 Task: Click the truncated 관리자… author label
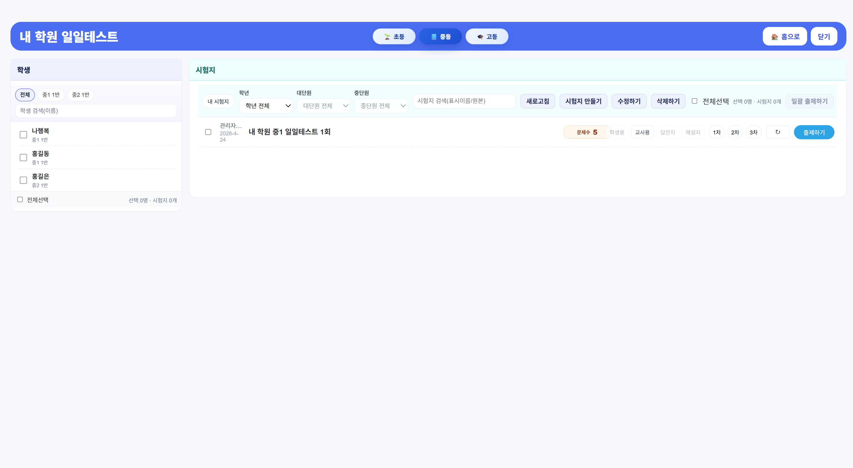click(230, 126)
